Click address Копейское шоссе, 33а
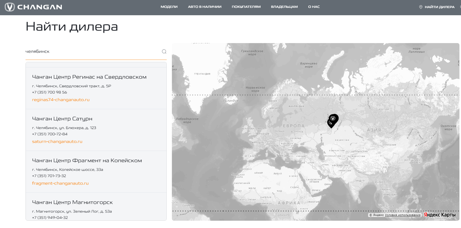The image size is (461, 228). click(x=68, y=170)
